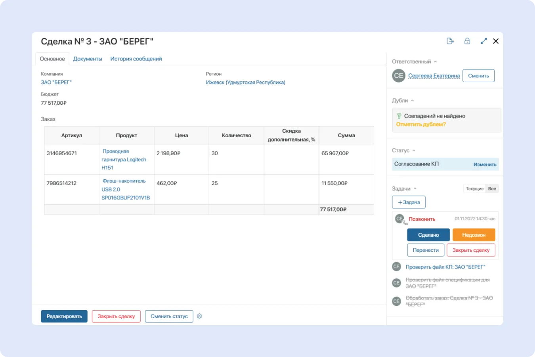Click the CE avatar next to Сергеева Екатерина
This screenshot has height=357, width=535.
click(398, 75)
